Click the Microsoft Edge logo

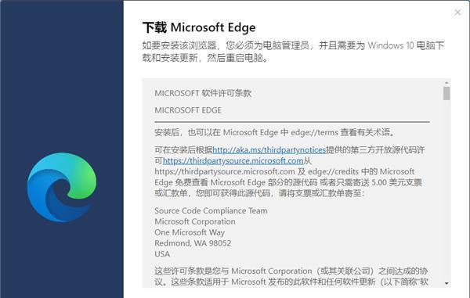(x=62, y=187)
